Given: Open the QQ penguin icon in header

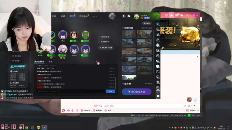Looking at the screenshot, I should point(128,16).
